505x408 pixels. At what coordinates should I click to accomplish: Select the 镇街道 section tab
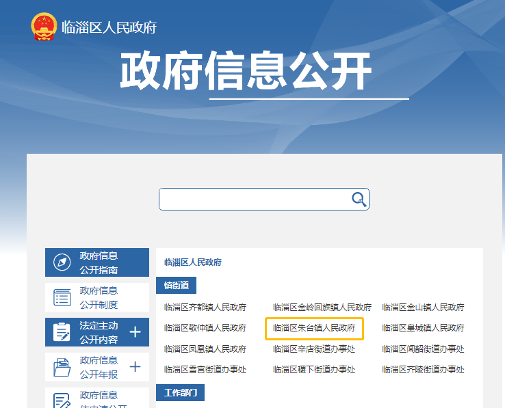[x=176, y=285]
